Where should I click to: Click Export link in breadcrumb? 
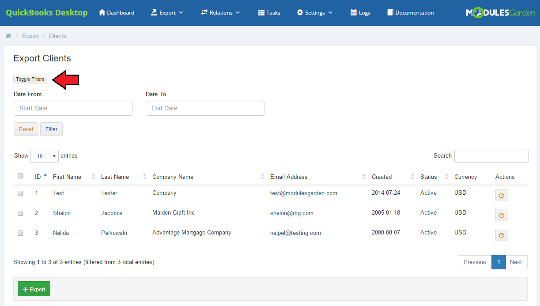[30, 36]
